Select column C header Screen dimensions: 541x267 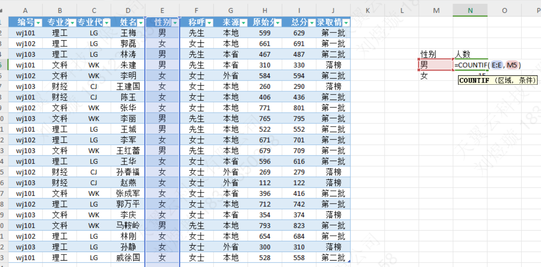[x=94, y=10]
